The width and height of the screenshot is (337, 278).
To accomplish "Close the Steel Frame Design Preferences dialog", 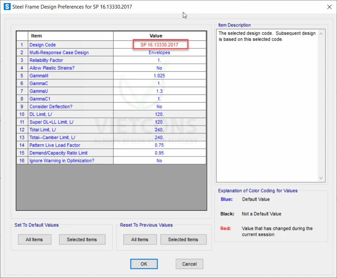I will pyautogui.click(x=329, y=7).
